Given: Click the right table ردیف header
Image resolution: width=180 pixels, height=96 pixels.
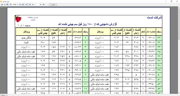Looking at the screenshot, I should point(159,32).
